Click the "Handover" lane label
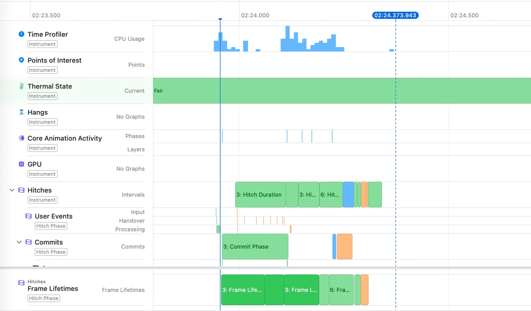 point(132,220)
